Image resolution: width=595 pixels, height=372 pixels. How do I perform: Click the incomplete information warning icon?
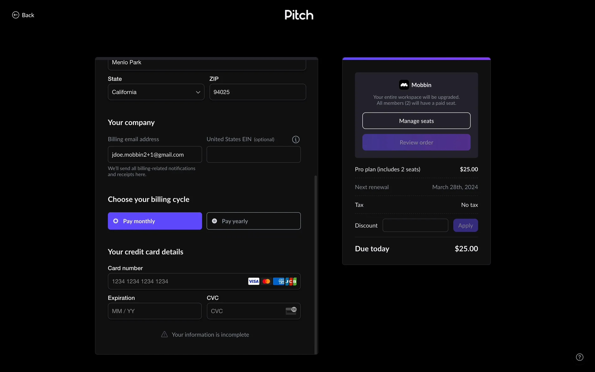165,334
